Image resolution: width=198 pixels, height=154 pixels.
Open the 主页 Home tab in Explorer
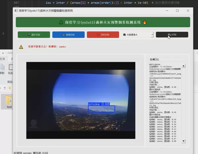3,58
